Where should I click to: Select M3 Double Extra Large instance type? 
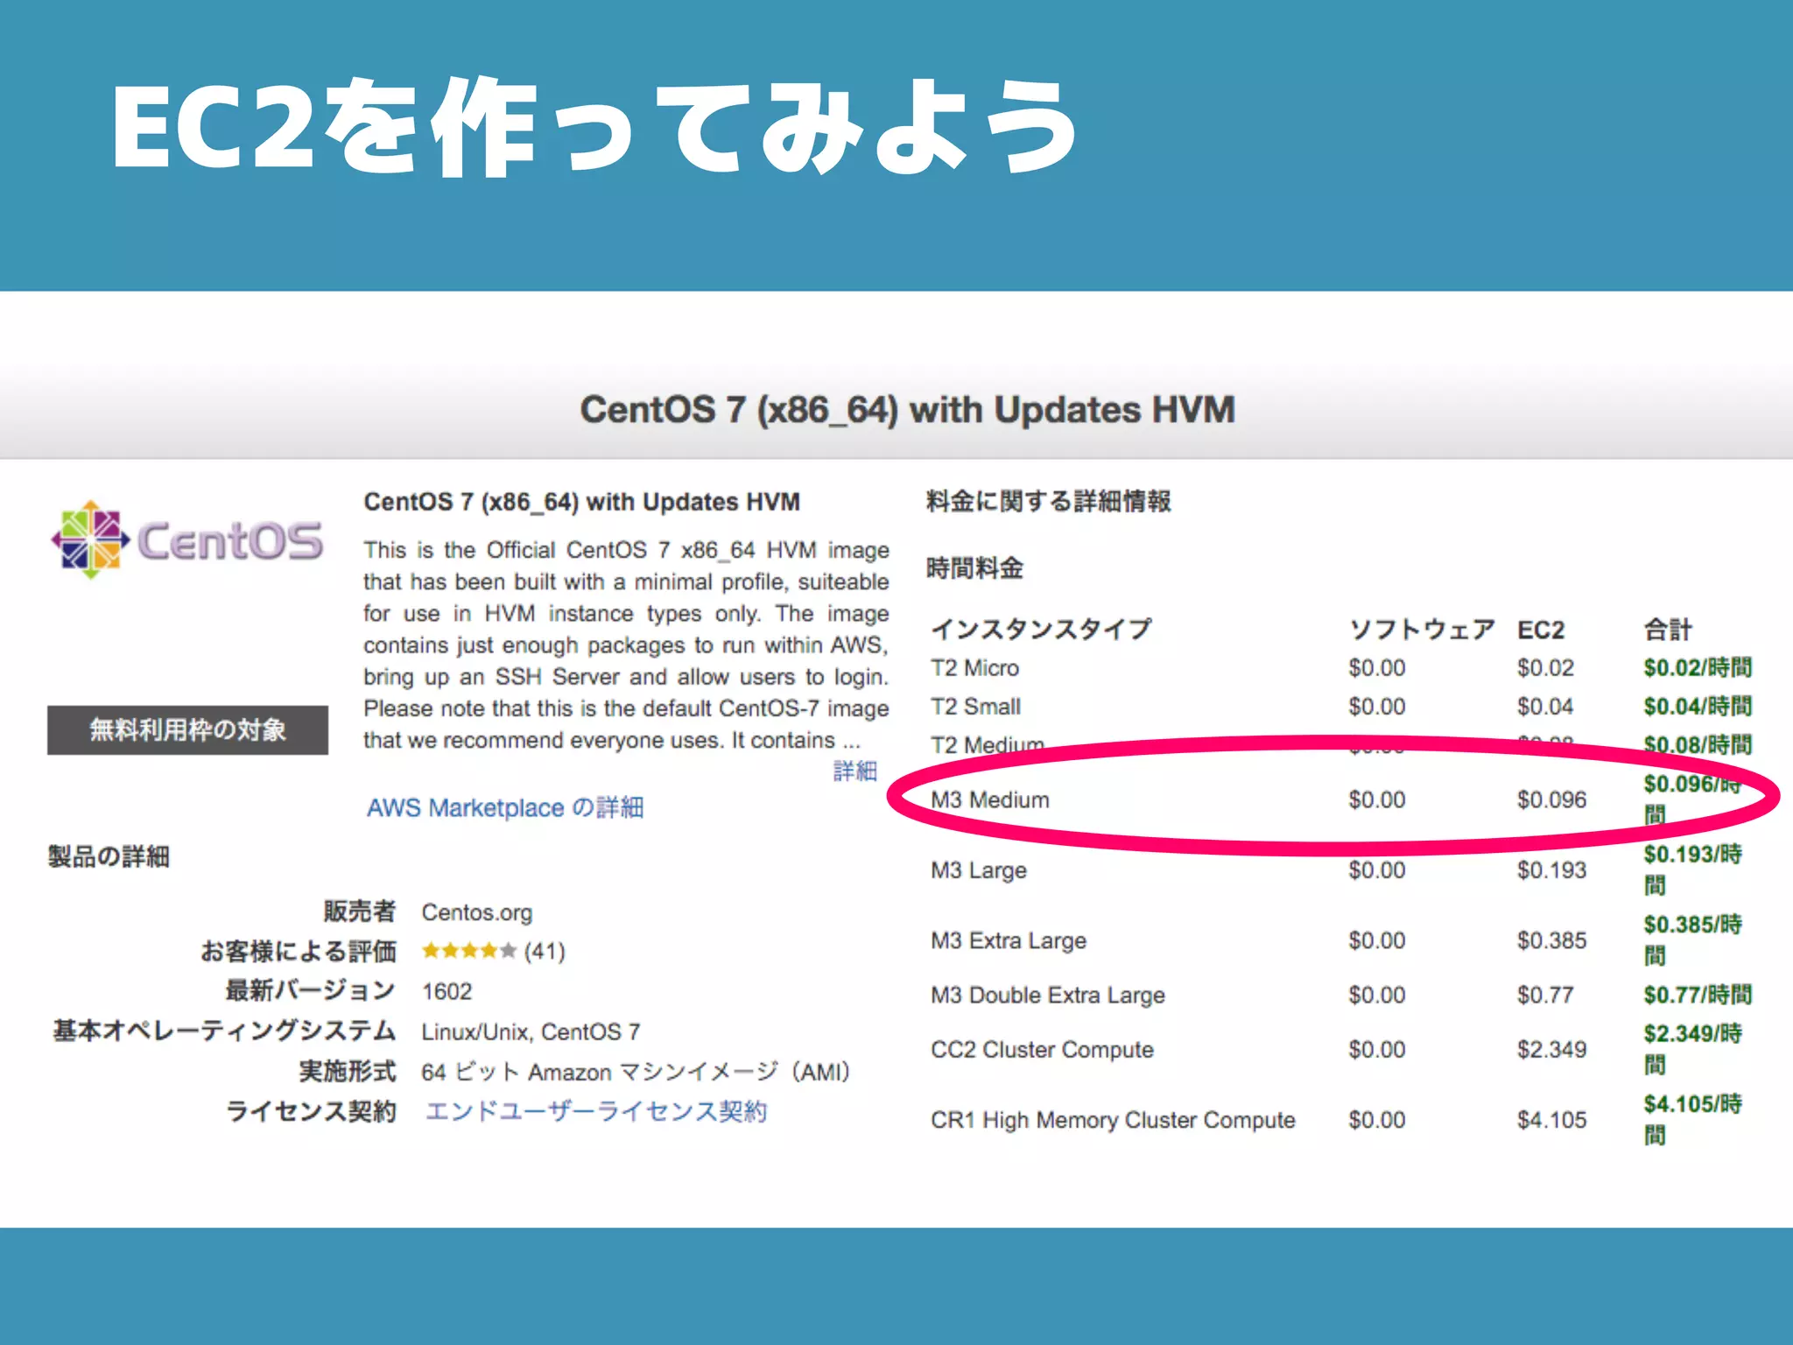[1047, 995]
